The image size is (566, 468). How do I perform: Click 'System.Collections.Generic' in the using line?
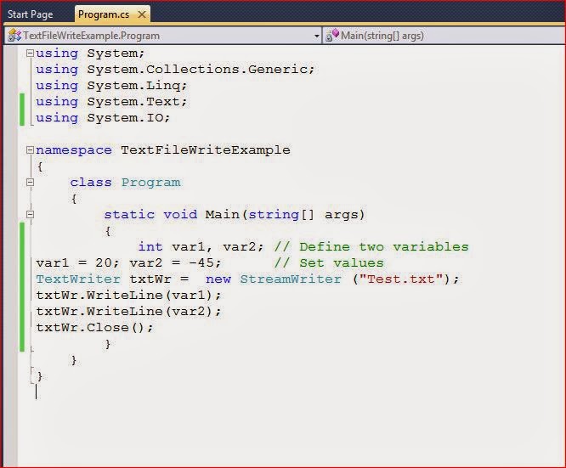(198, 70)
